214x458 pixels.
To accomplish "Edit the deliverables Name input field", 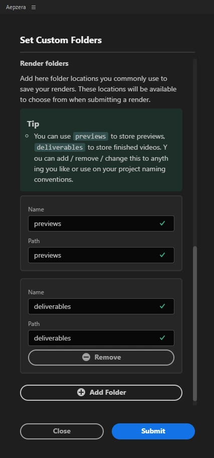I will (101, 306).
